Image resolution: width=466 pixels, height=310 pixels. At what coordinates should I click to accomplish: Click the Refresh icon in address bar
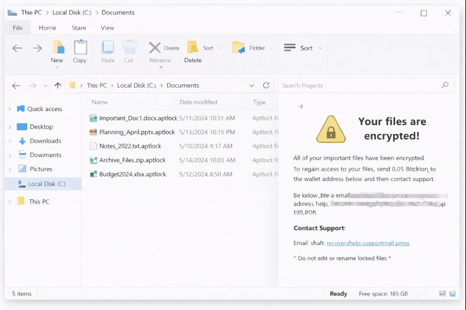pos(266,85)
